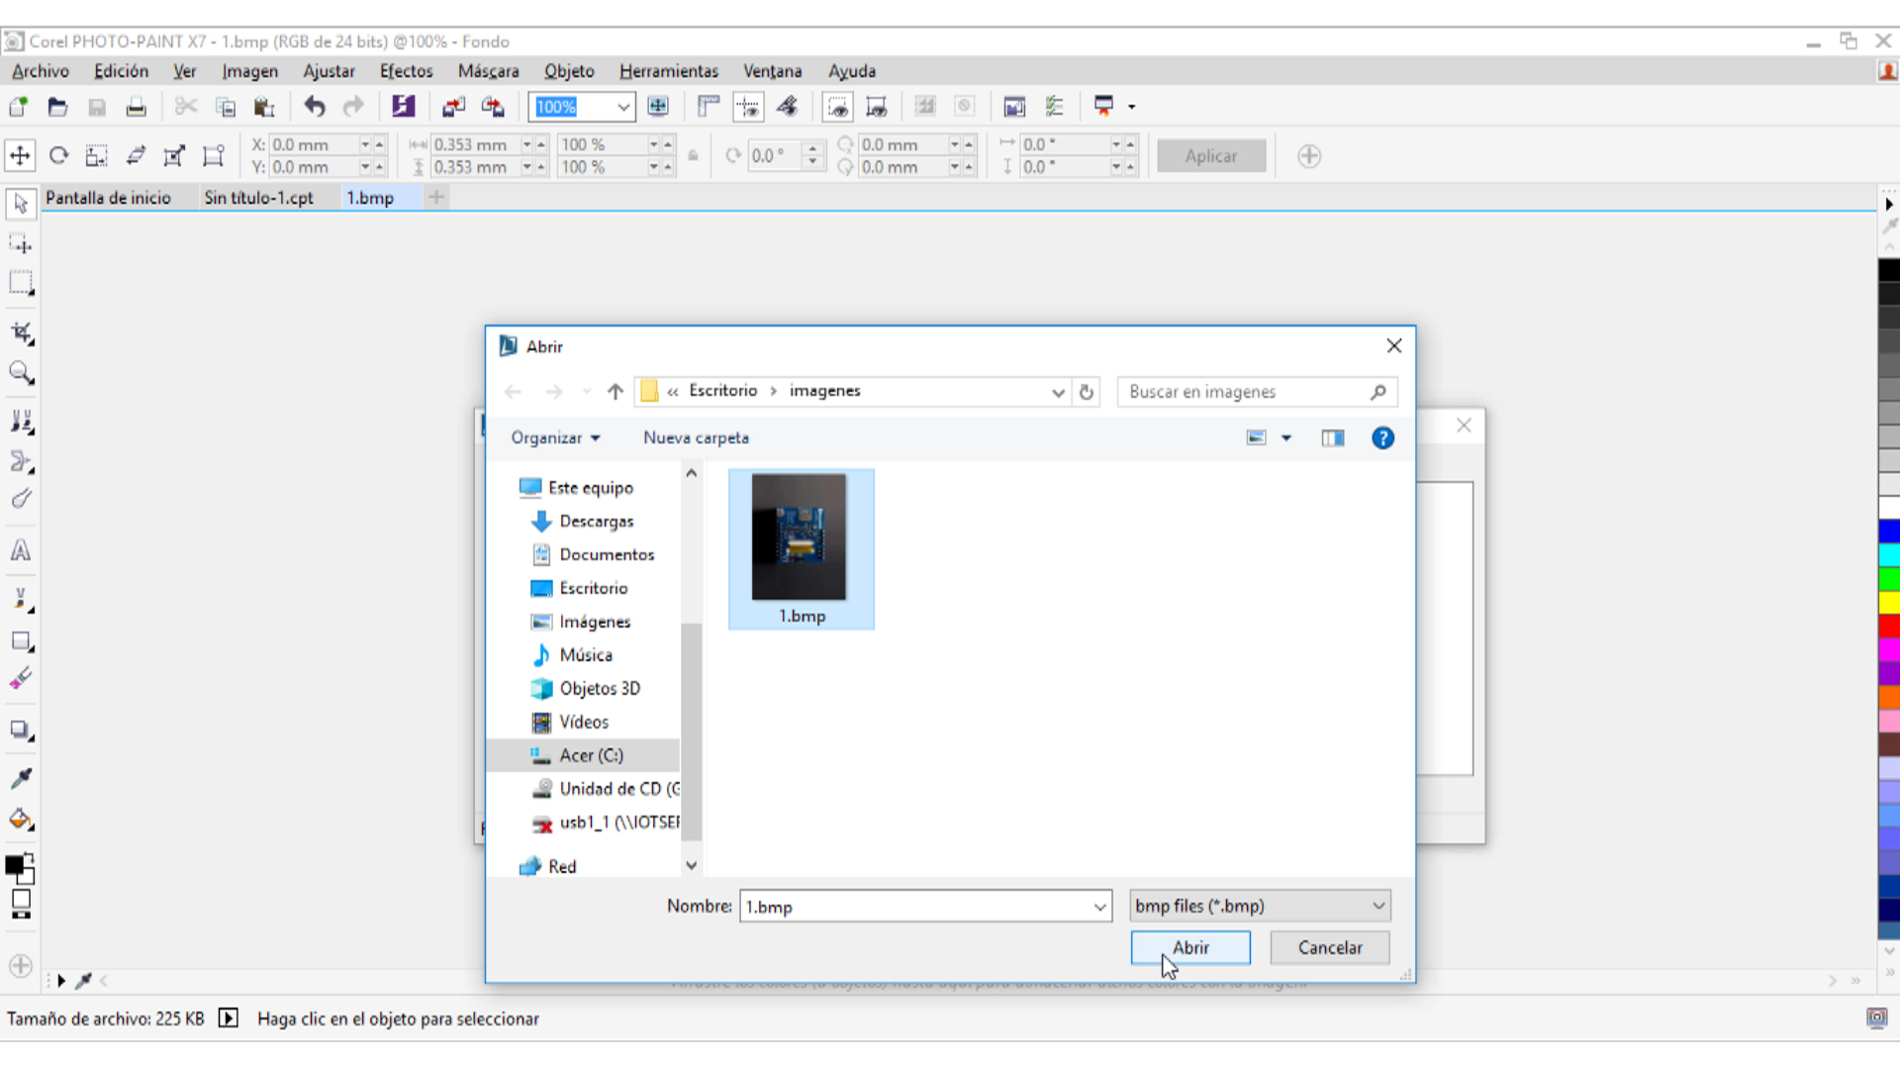Screen dimensions: 1900x1069
Task: Click the Cancelar button
Action: click(x=1329, y=947)
